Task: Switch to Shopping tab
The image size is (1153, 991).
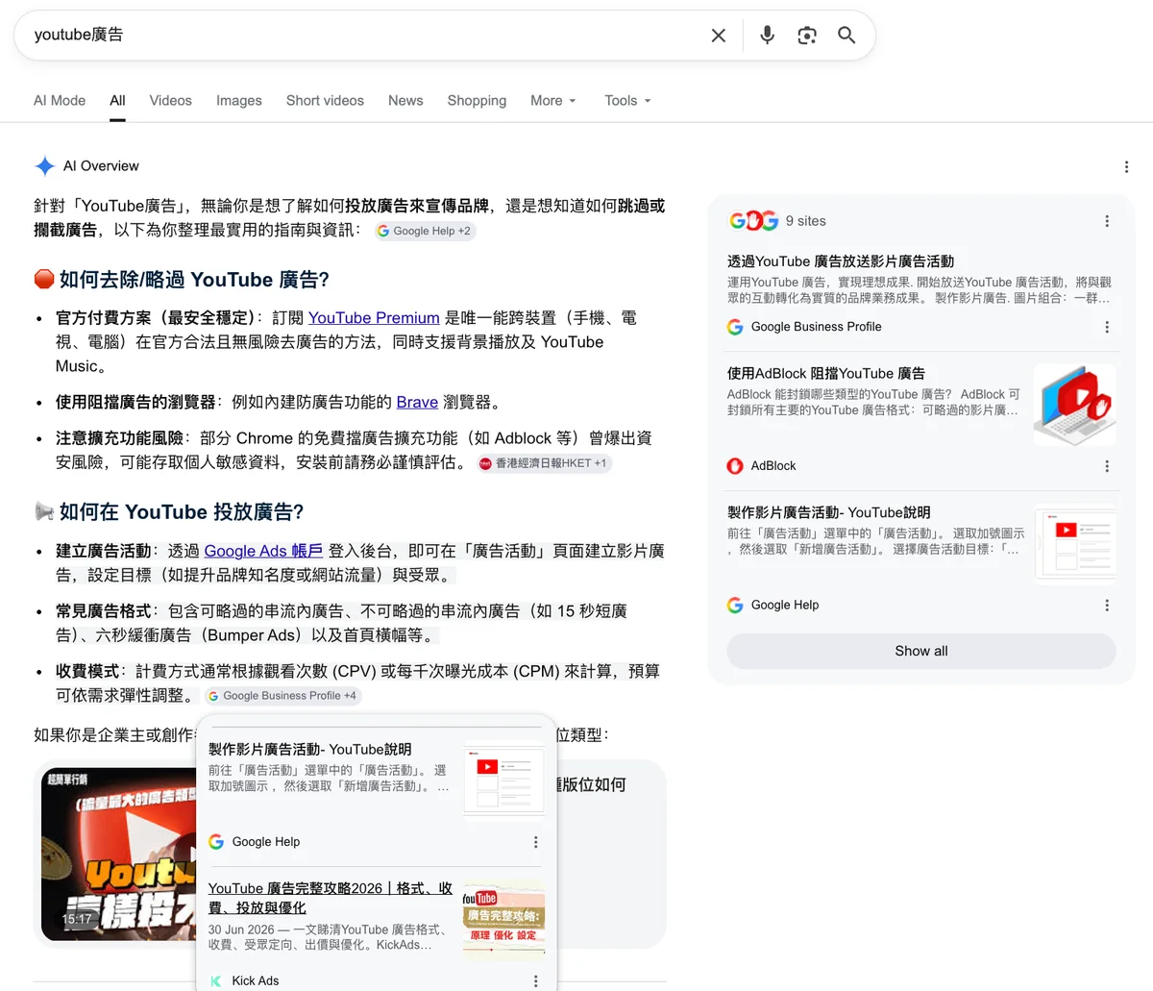Action: click(x=477, y=101)
